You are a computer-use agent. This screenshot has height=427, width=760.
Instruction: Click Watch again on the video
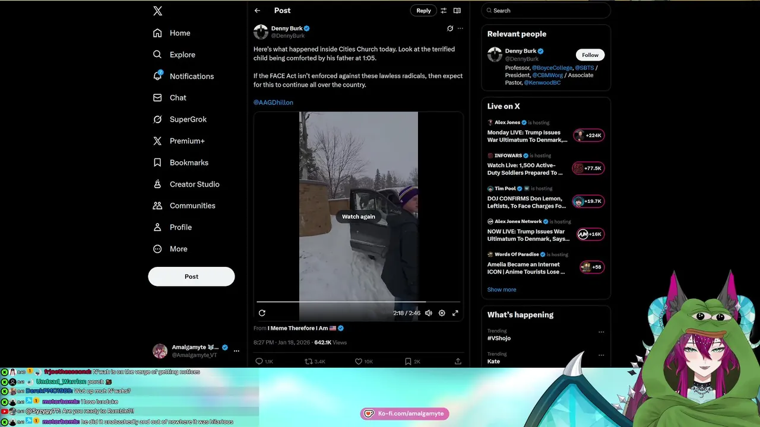pos(359,216)
